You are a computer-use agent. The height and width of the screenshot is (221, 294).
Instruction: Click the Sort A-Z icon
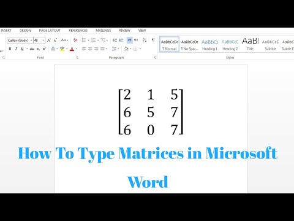[145, 40]
